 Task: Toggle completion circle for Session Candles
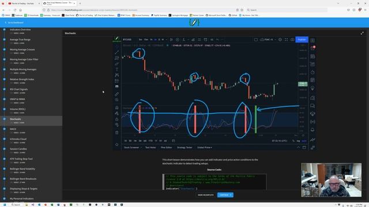[4, 149]
